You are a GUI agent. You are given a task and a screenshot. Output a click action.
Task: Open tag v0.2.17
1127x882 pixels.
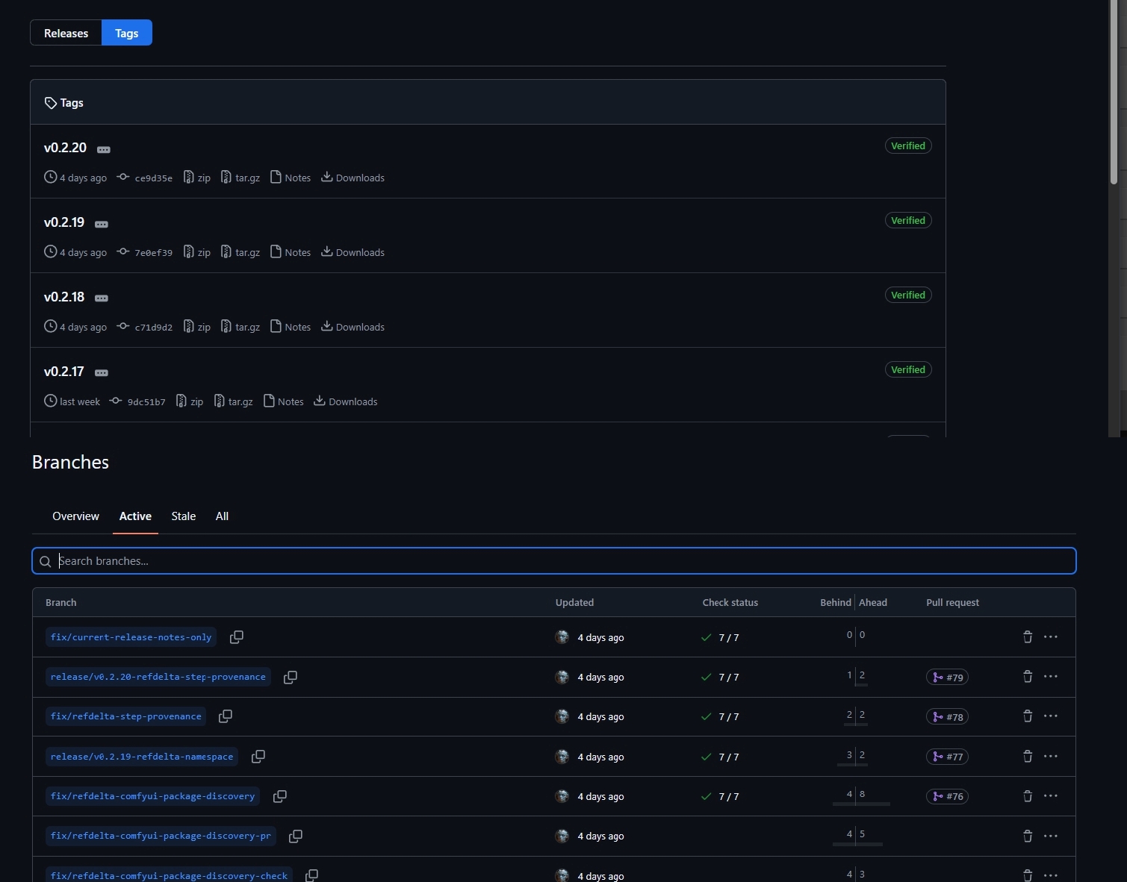(64, 372)
